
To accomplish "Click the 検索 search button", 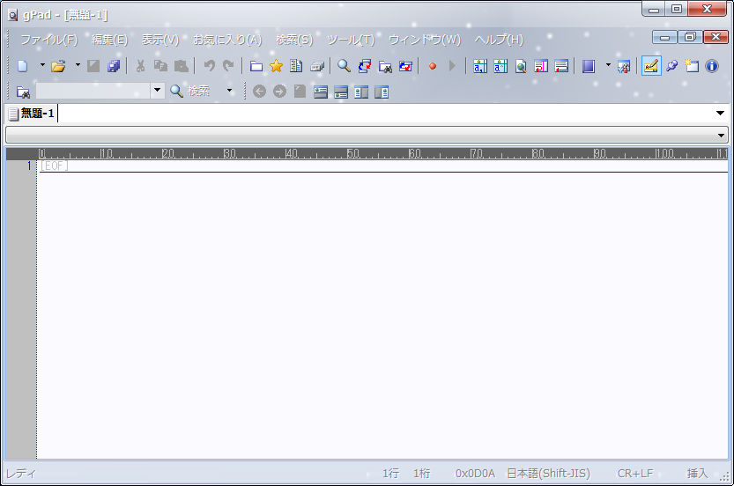I will tap(189, 91).
